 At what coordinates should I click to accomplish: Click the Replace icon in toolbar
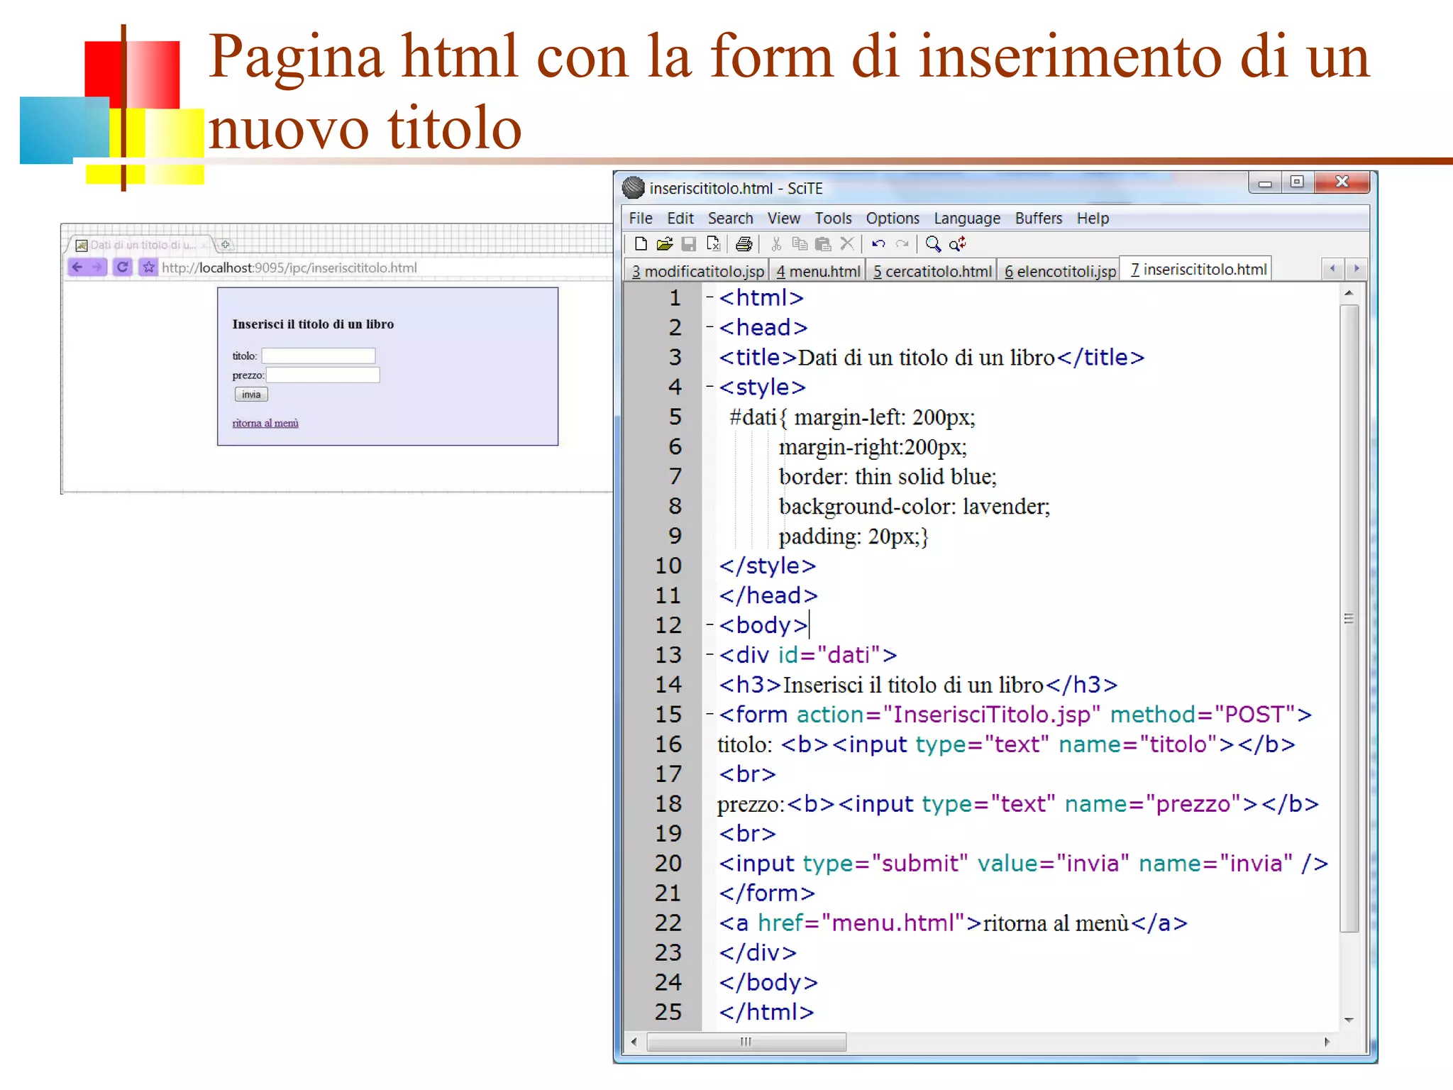tap(957, 244)
